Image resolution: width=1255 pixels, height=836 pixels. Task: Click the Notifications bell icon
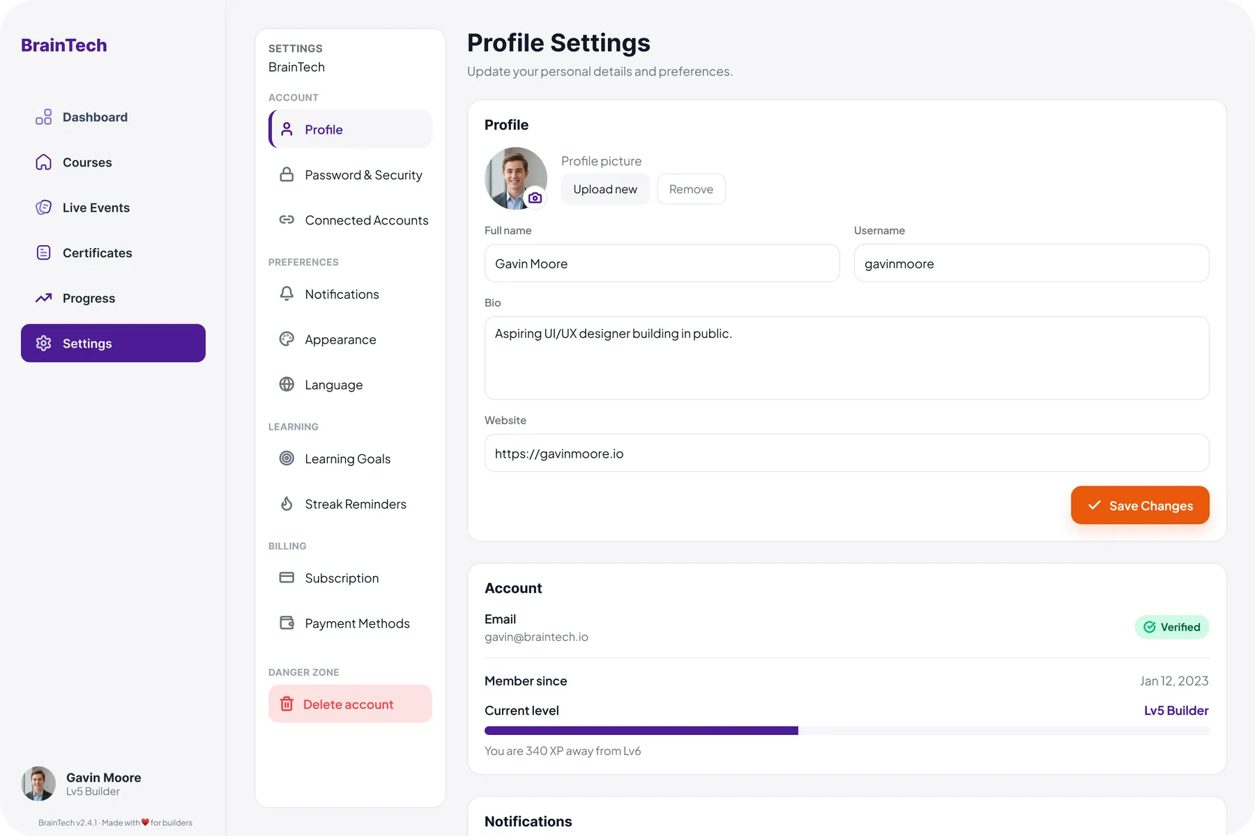(x=287, y=294)
